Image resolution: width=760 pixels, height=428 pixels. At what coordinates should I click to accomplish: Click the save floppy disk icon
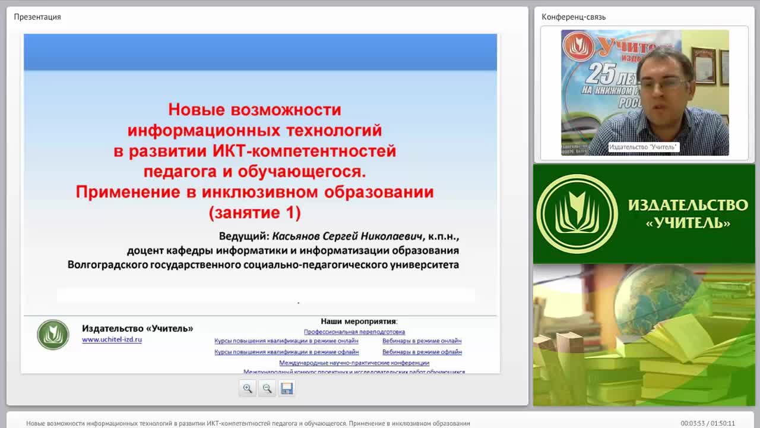click(x=287, y=388)
